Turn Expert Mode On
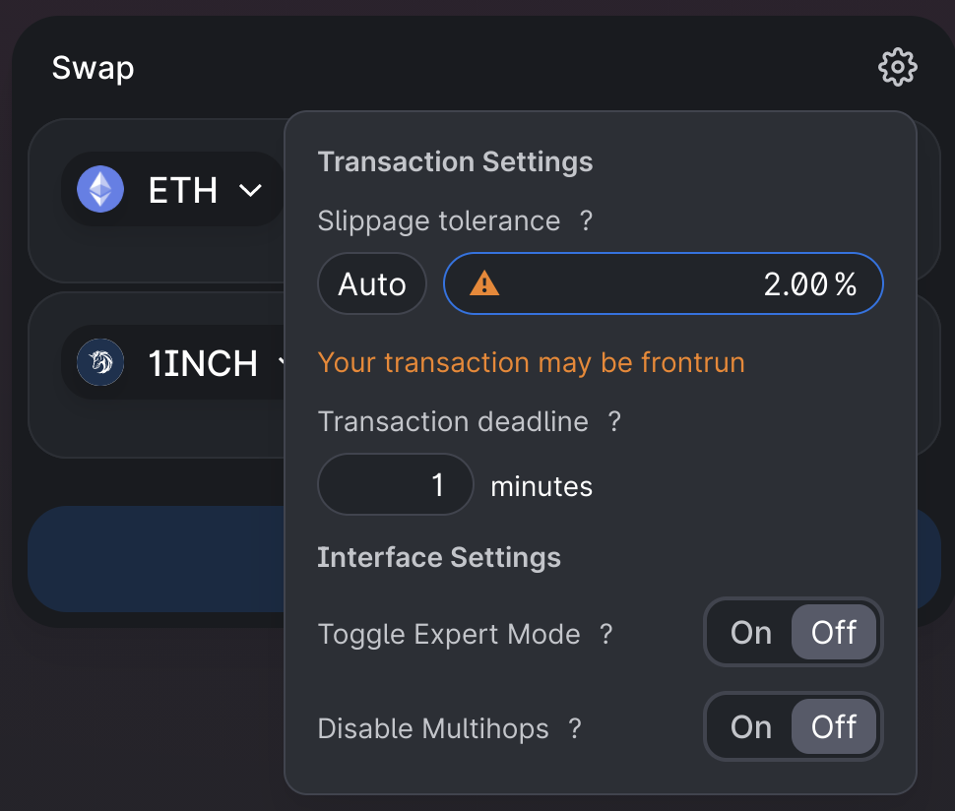The width and height of the screenshot is (955, 811). (x=750, y=633)
